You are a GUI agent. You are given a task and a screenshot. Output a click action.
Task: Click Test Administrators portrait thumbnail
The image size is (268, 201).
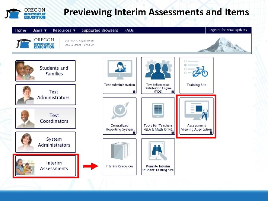25,95
